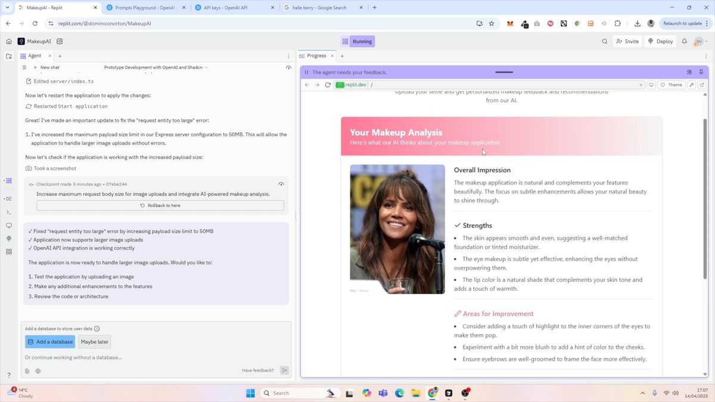
Task: Click the layout icon next to MakeupAI
Action: click(60, 42)
